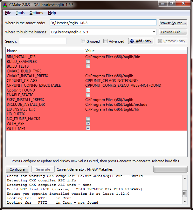Click Browse Source button

pos(173,23)
